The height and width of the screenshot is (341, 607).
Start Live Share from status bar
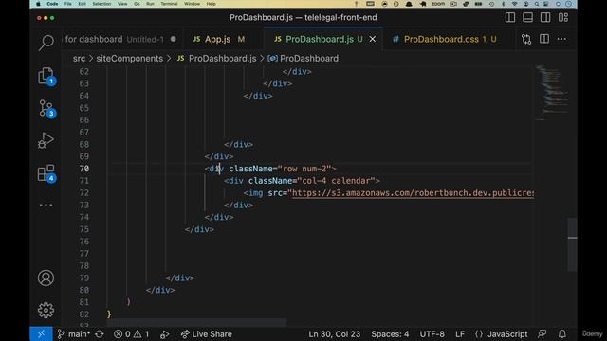(x=207, y=334)
